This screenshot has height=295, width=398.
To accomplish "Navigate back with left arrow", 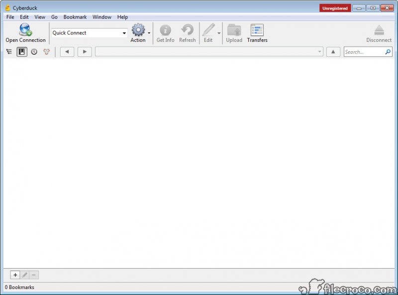I will pos(67,52).
